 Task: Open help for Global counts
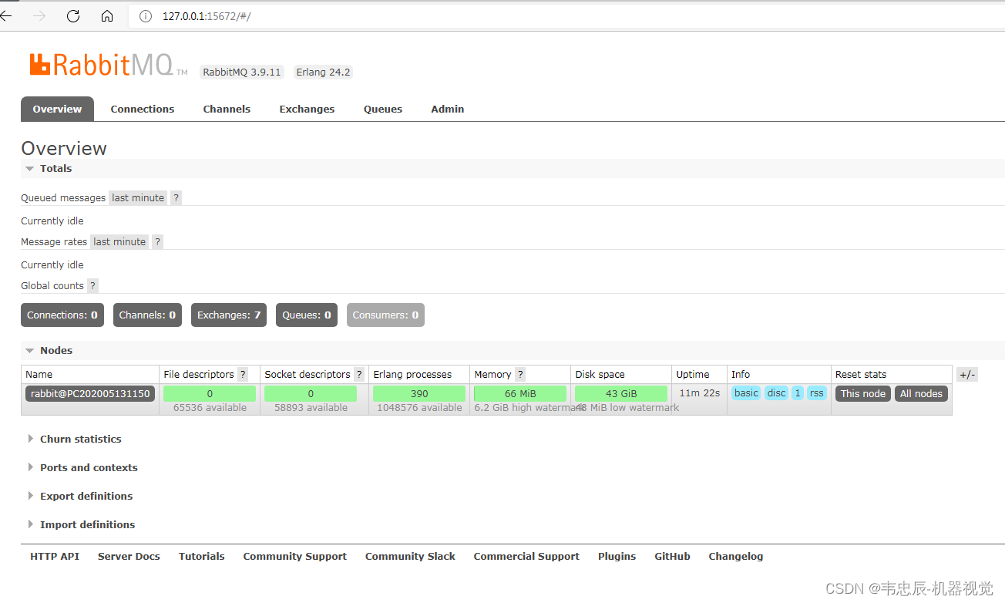92,286
